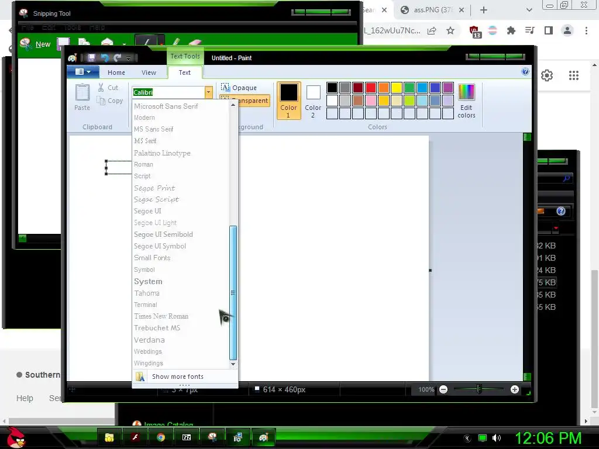Select Trebuchet MS font
This screenshot has width=599, height=449.
(157, 328)
